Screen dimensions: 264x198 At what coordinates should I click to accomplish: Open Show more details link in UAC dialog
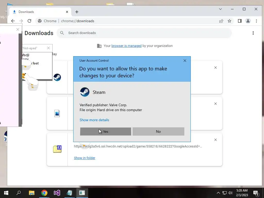[94, 120]
